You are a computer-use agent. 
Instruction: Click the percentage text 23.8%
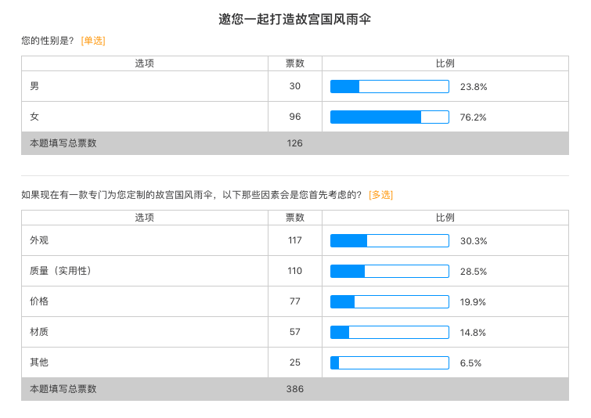click(474, 87)
